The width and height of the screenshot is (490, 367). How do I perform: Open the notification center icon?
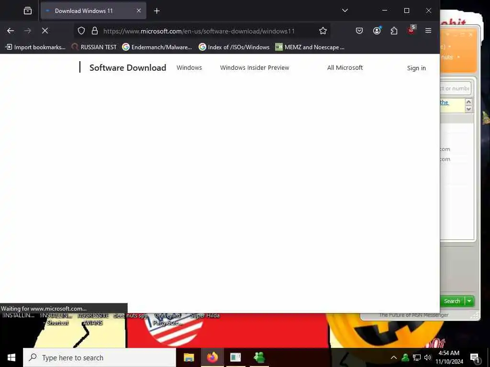[x=475, y=357]
